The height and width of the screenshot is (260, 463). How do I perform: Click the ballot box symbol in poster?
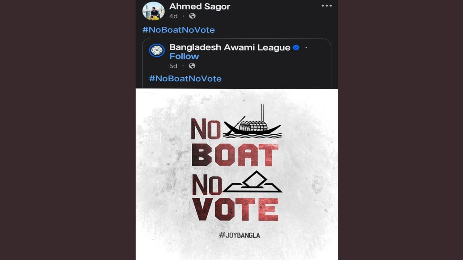pyautogui.click(x=252, y=182)
